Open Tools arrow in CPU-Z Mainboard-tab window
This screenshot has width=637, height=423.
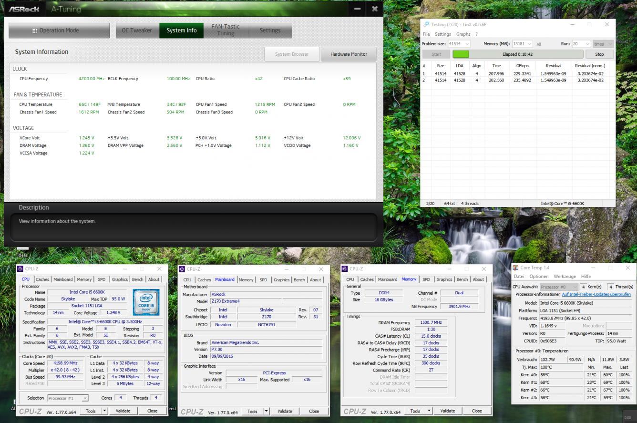(267, 411)
